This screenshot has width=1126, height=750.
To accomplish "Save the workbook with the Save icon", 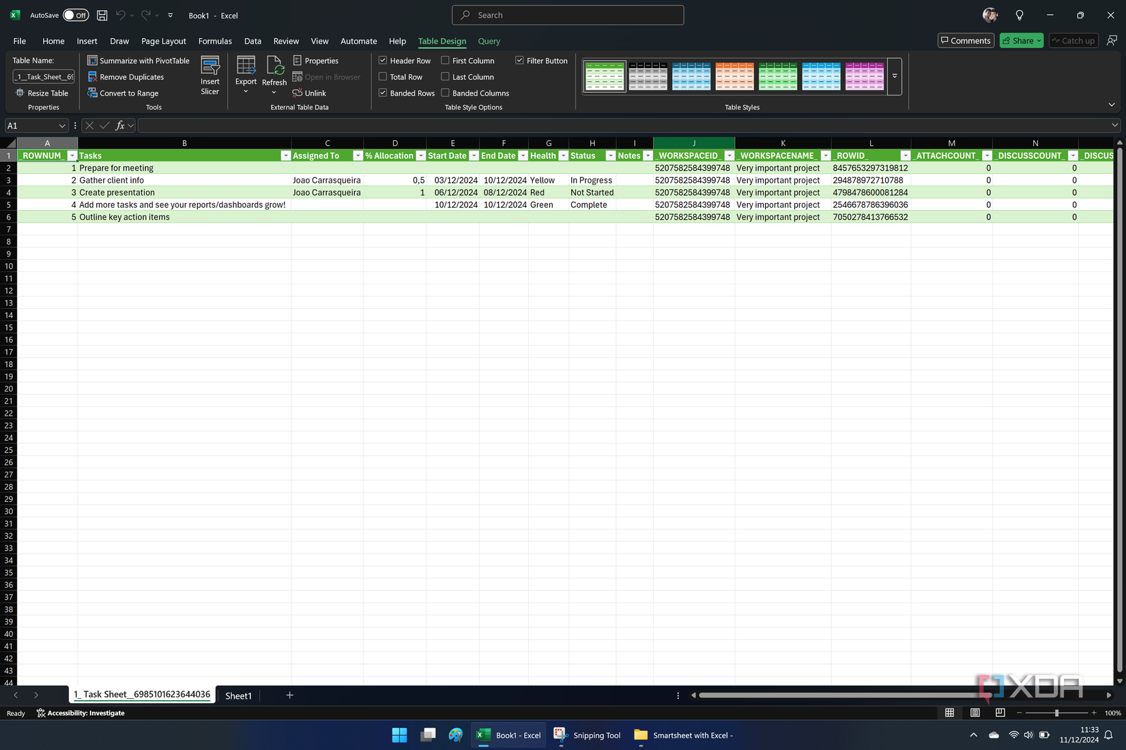I will (102, 15).
